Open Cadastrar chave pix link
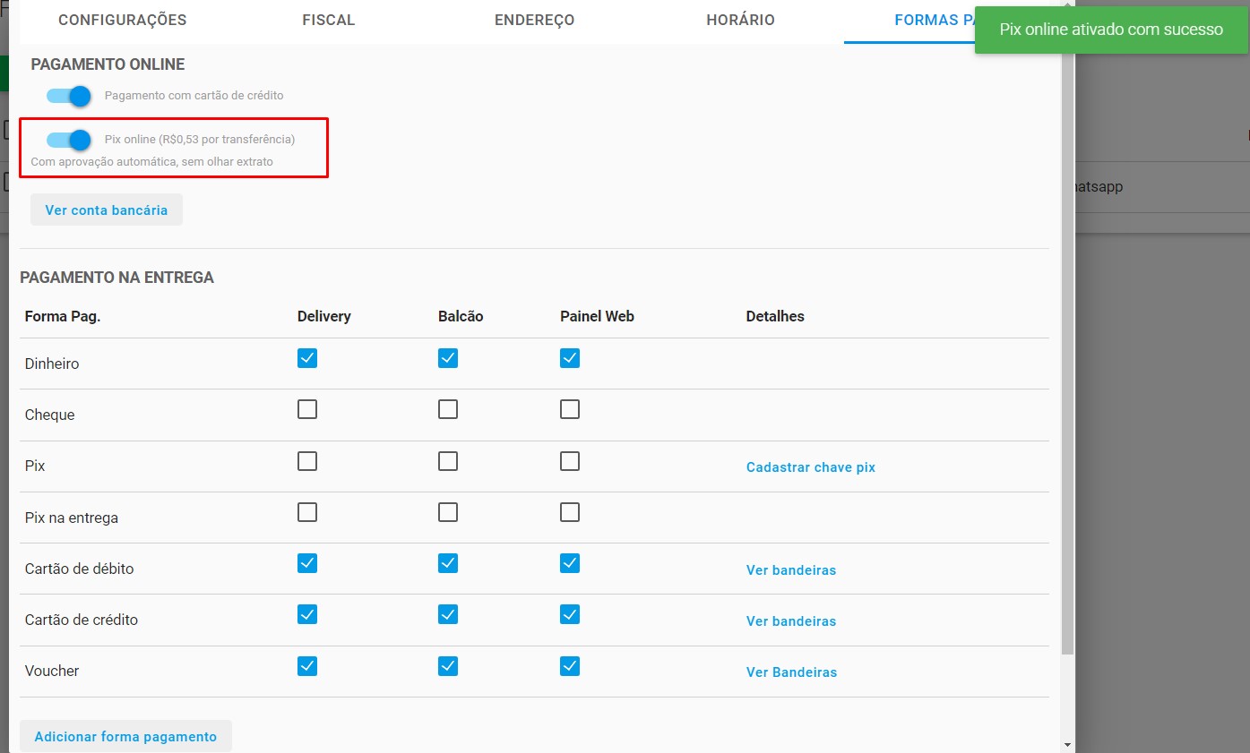 click(810, 467)
